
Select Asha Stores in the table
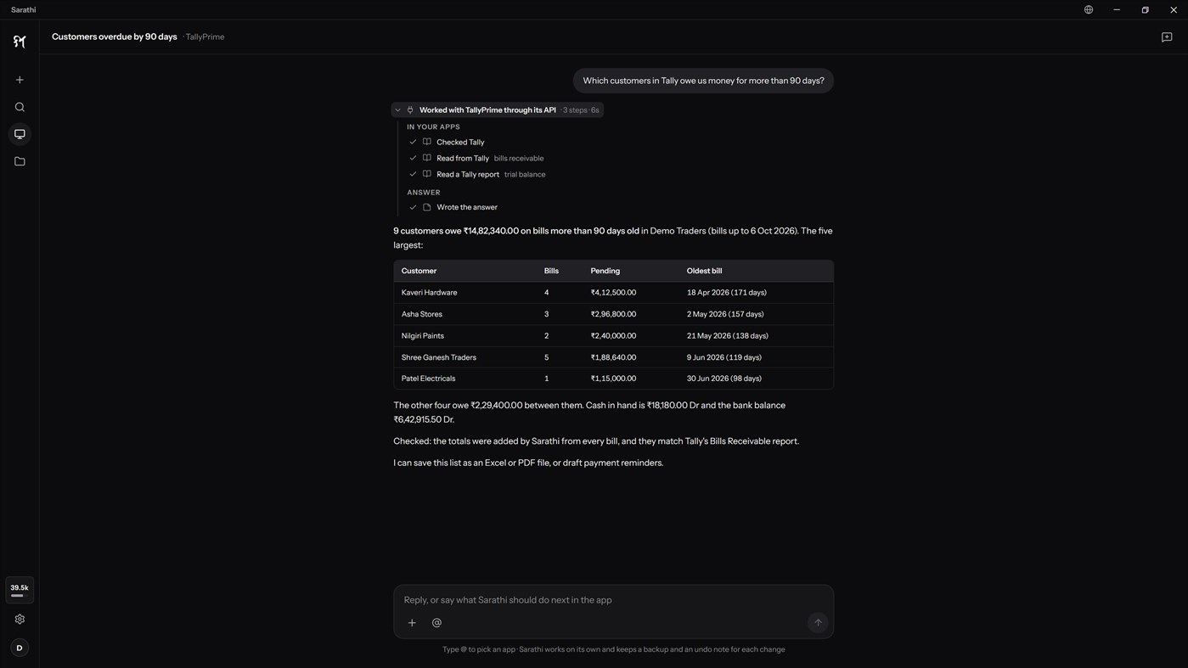422,314
